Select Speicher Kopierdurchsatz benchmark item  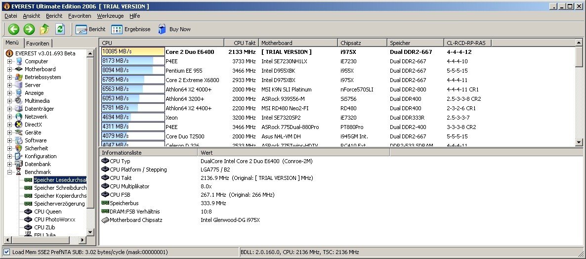click(60, 196)
